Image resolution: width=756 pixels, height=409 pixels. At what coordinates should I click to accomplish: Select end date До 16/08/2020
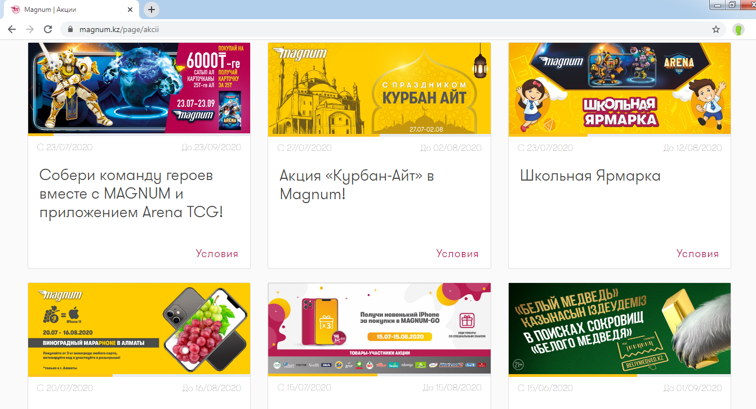(211, 388)
